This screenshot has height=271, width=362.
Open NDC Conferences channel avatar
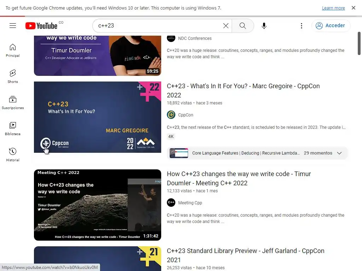[x=171, y=38]
